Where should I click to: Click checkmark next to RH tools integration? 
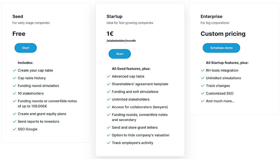[x=203, y=70]
